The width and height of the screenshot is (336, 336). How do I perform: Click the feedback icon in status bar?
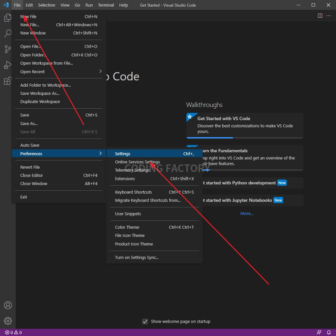point(319,332)
